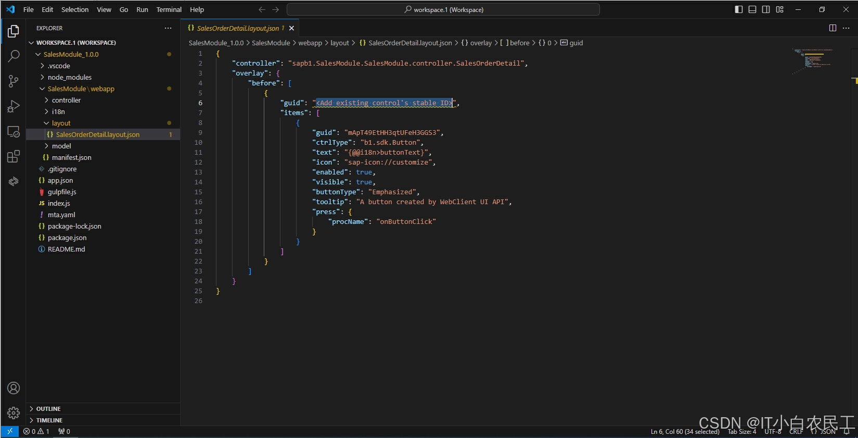
Task: Click the Ln 6, Col 60 status item
Action: pyautogui.click(x=685, y=432)
